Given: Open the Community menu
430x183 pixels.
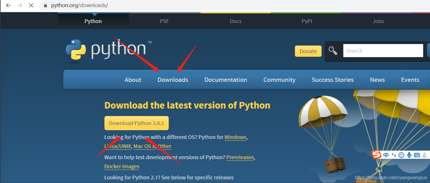Looking at the screenshot, I should (x=279, y=80).
